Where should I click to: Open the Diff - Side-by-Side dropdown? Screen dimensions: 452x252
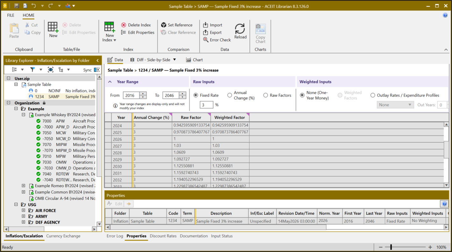pos(174,60)
